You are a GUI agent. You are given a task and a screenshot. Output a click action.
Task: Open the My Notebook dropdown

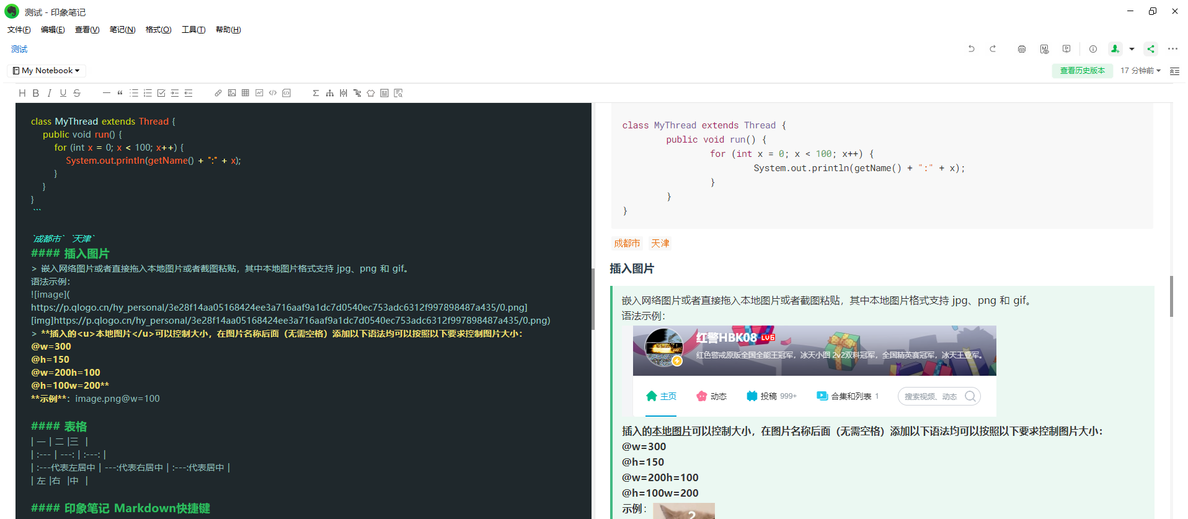pyautogui.click(x=47, y=71)
